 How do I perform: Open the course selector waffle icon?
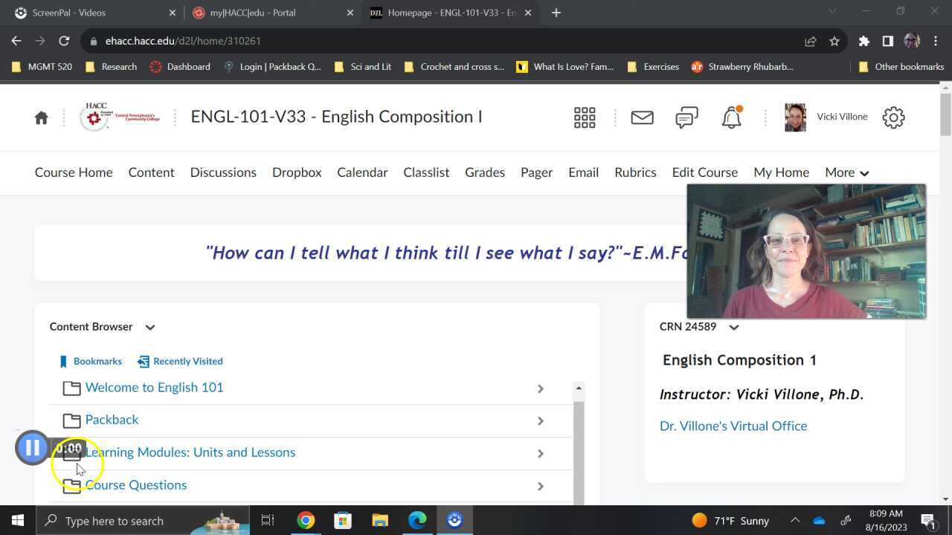tap(585, 117)
